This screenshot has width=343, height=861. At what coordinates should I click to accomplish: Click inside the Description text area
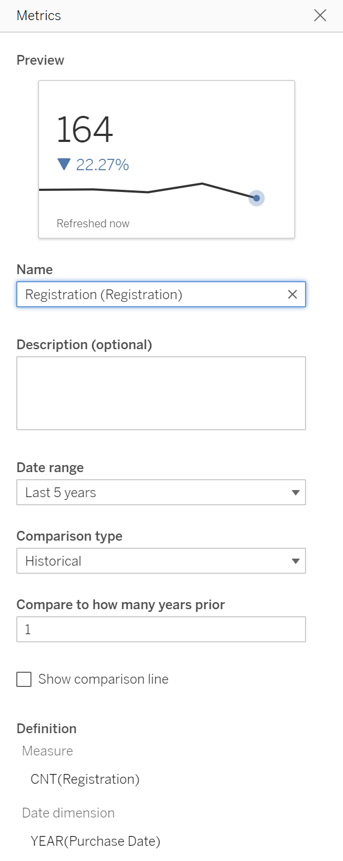[x=161, y=393]
